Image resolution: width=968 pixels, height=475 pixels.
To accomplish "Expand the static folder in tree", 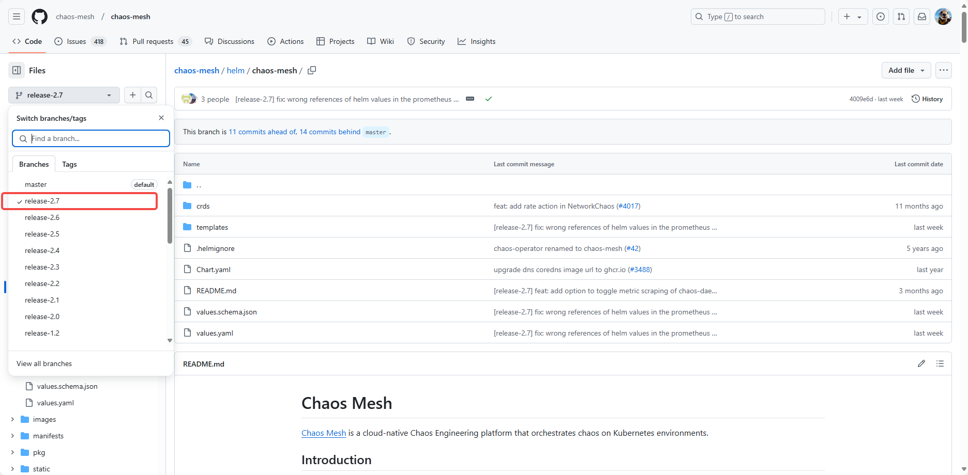I will coord(12,469).
